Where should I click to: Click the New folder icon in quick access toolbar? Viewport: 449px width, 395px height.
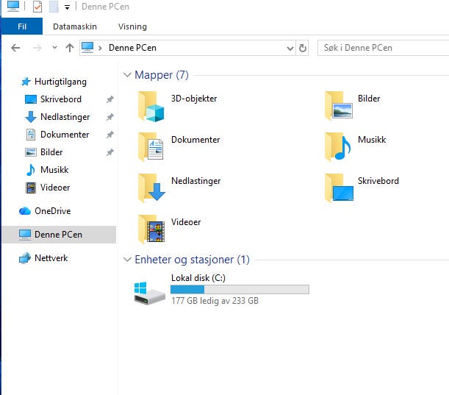54,7
